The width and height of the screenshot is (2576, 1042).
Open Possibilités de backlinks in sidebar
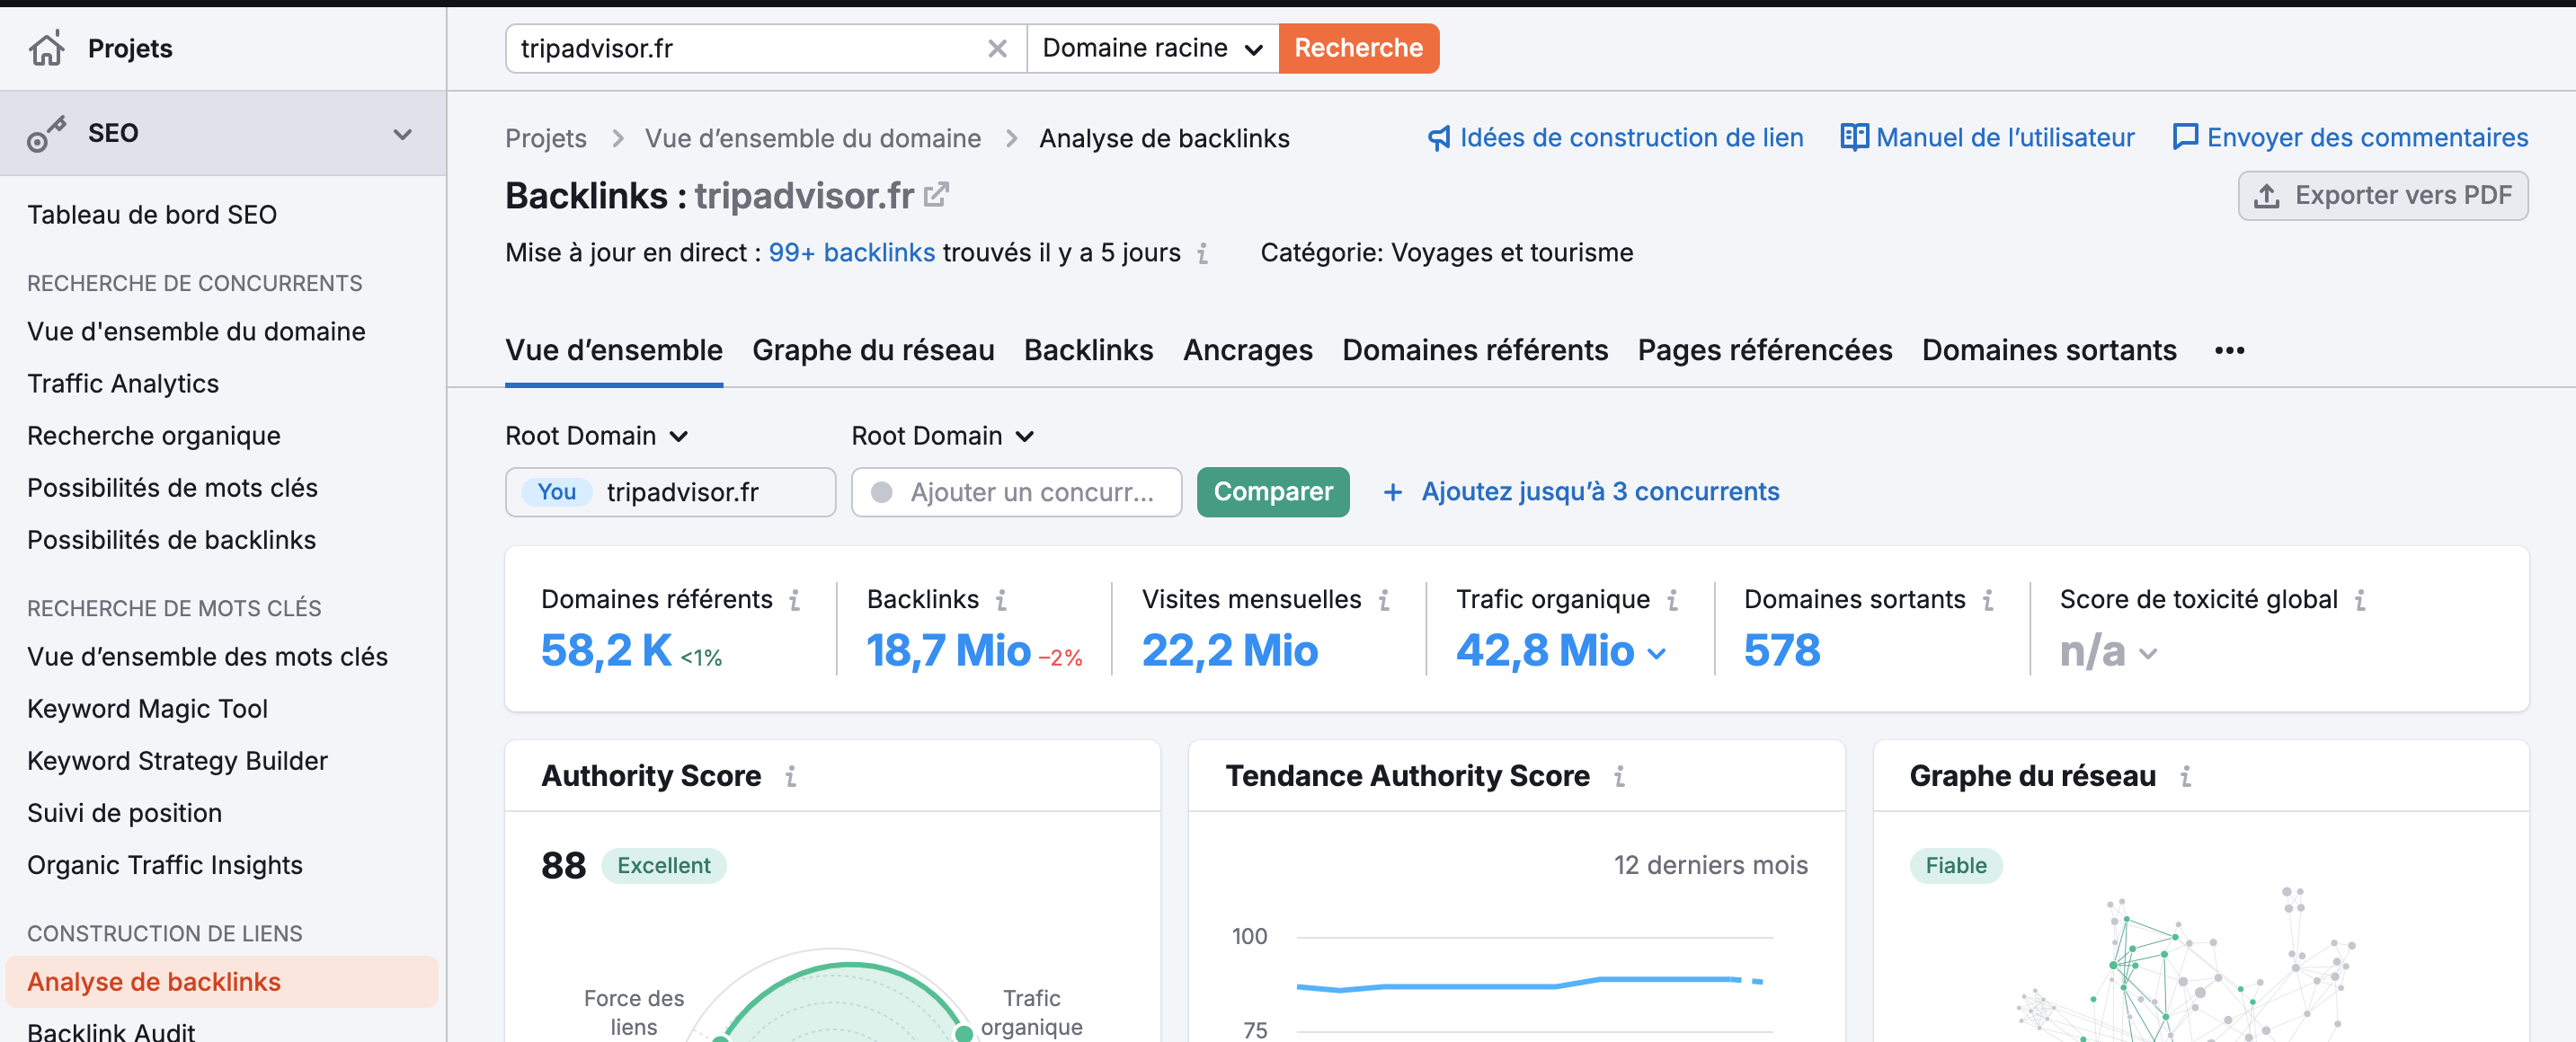point(171,540)
